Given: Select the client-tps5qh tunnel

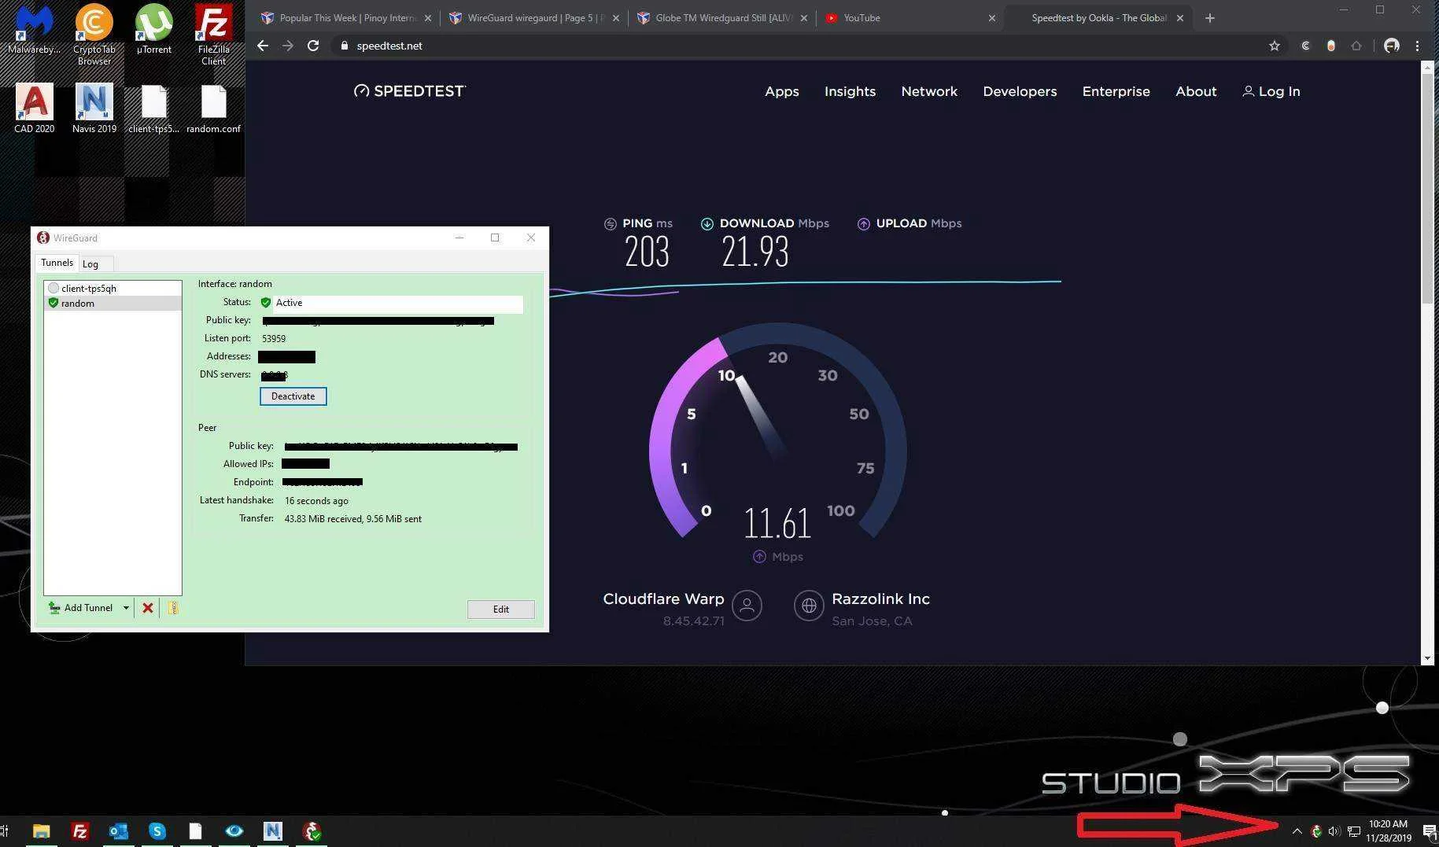Looking at the screenshot, I should [113, 288].
